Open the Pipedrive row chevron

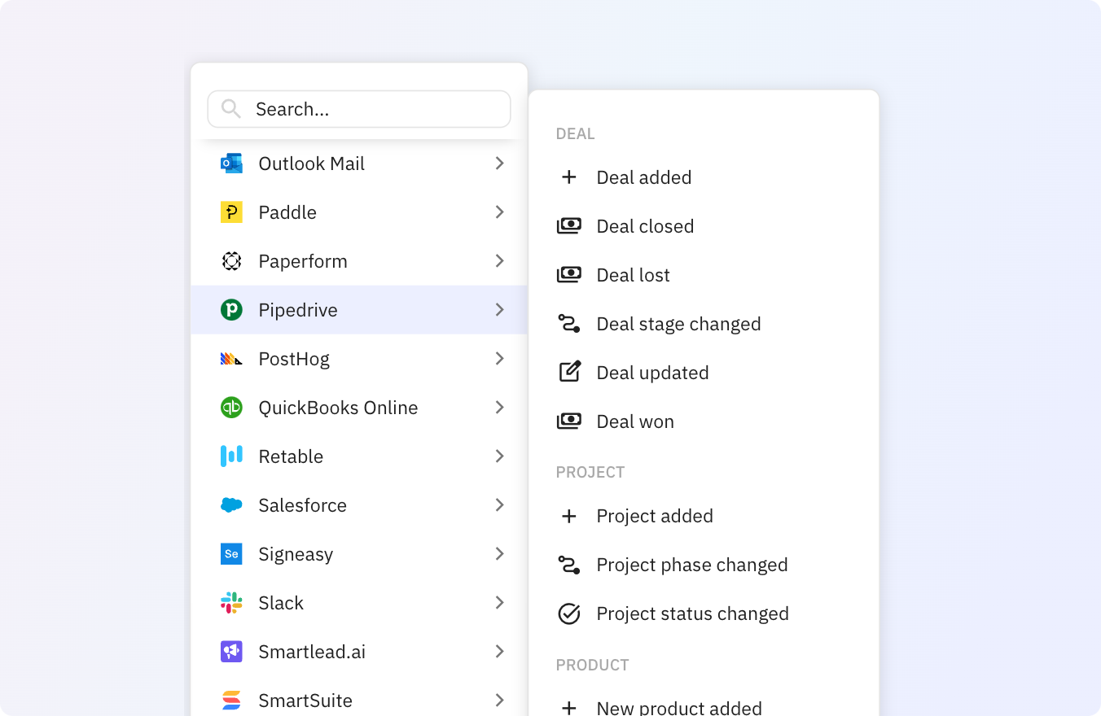click(x=499, y=310)
